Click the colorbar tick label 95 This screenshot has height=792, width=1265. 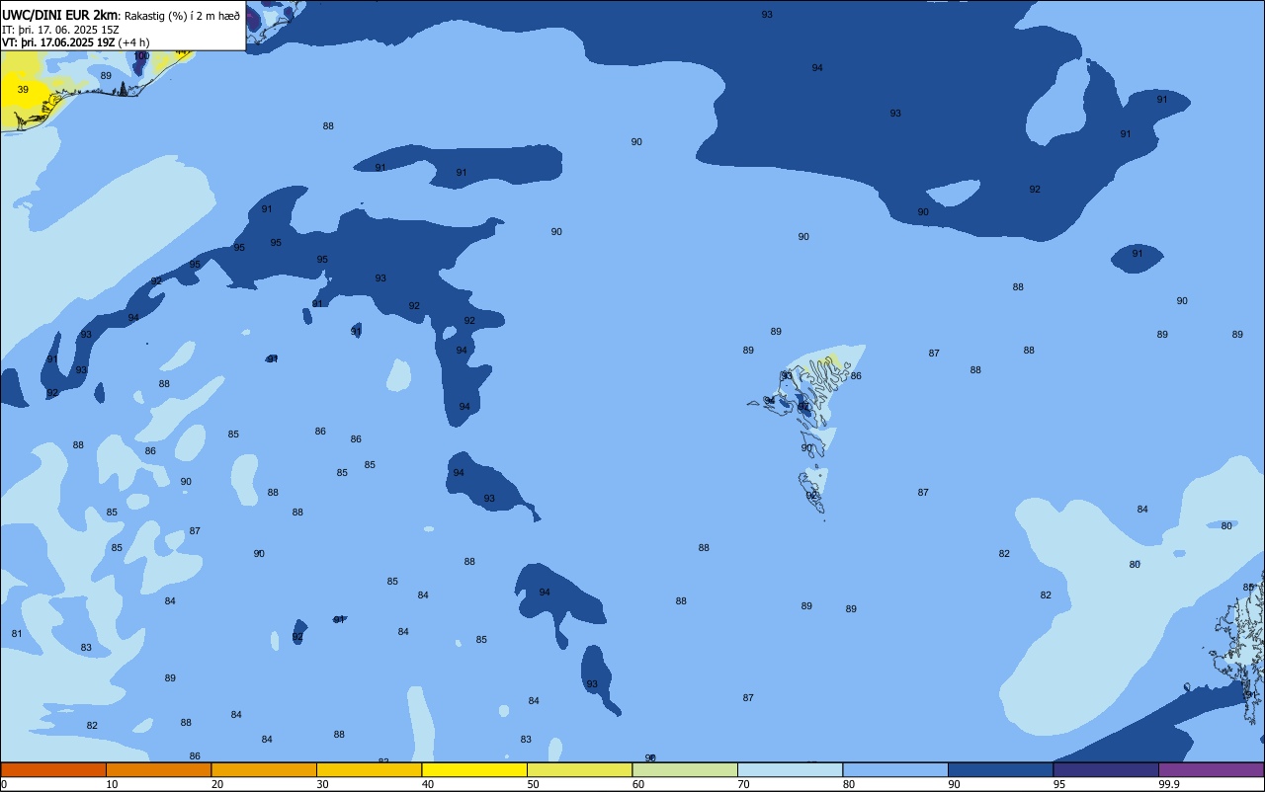(x=1059, y=784)
